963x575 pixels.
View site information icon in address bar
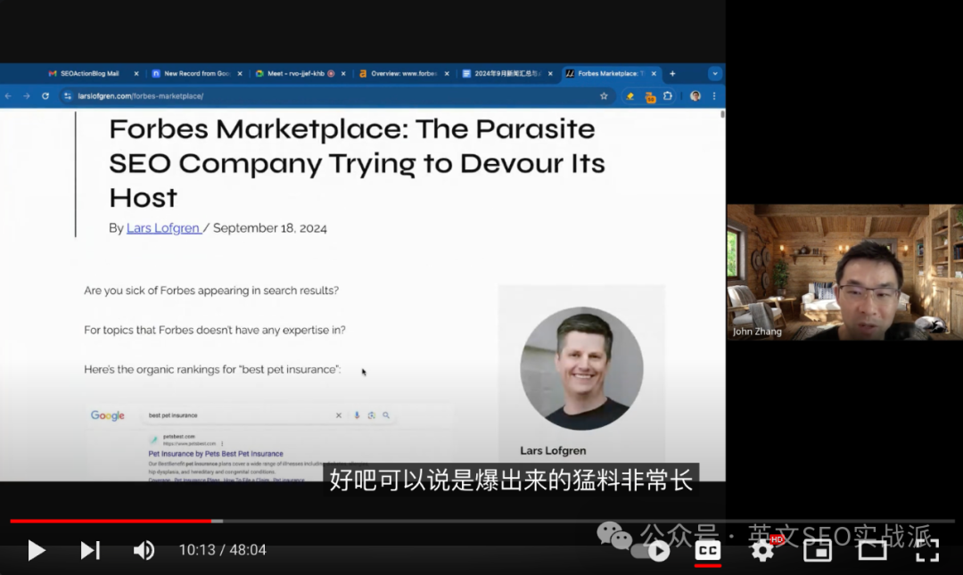(68, 96)
